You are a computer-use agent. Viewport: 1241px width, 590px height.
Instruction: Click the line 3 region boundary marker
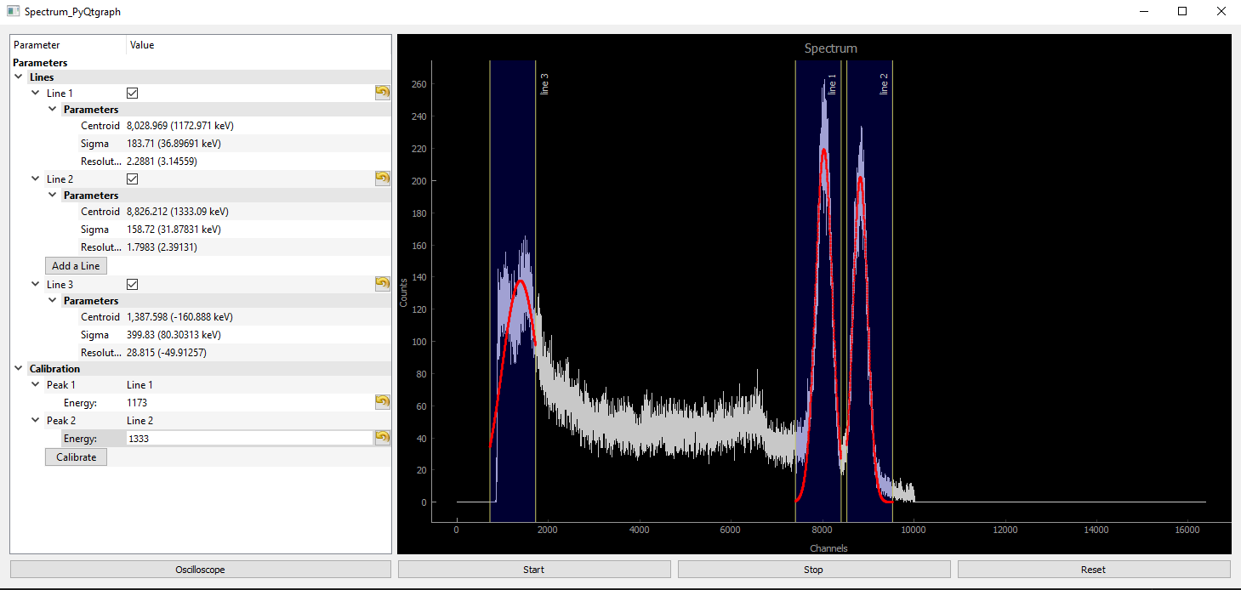[536, 255]
